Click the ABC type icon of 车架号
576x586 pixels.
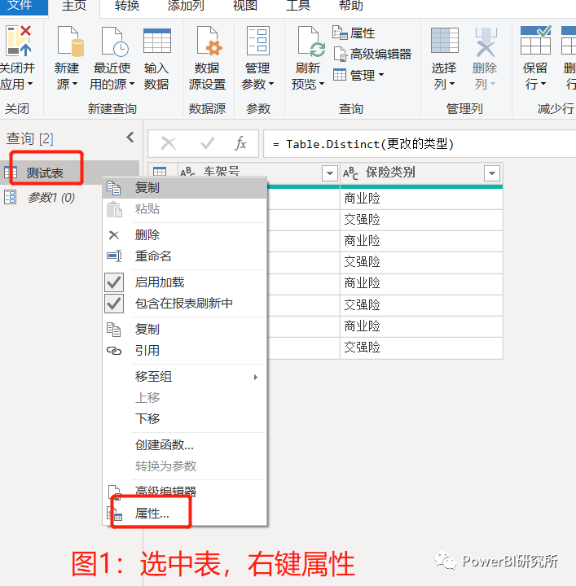(187, 172)
